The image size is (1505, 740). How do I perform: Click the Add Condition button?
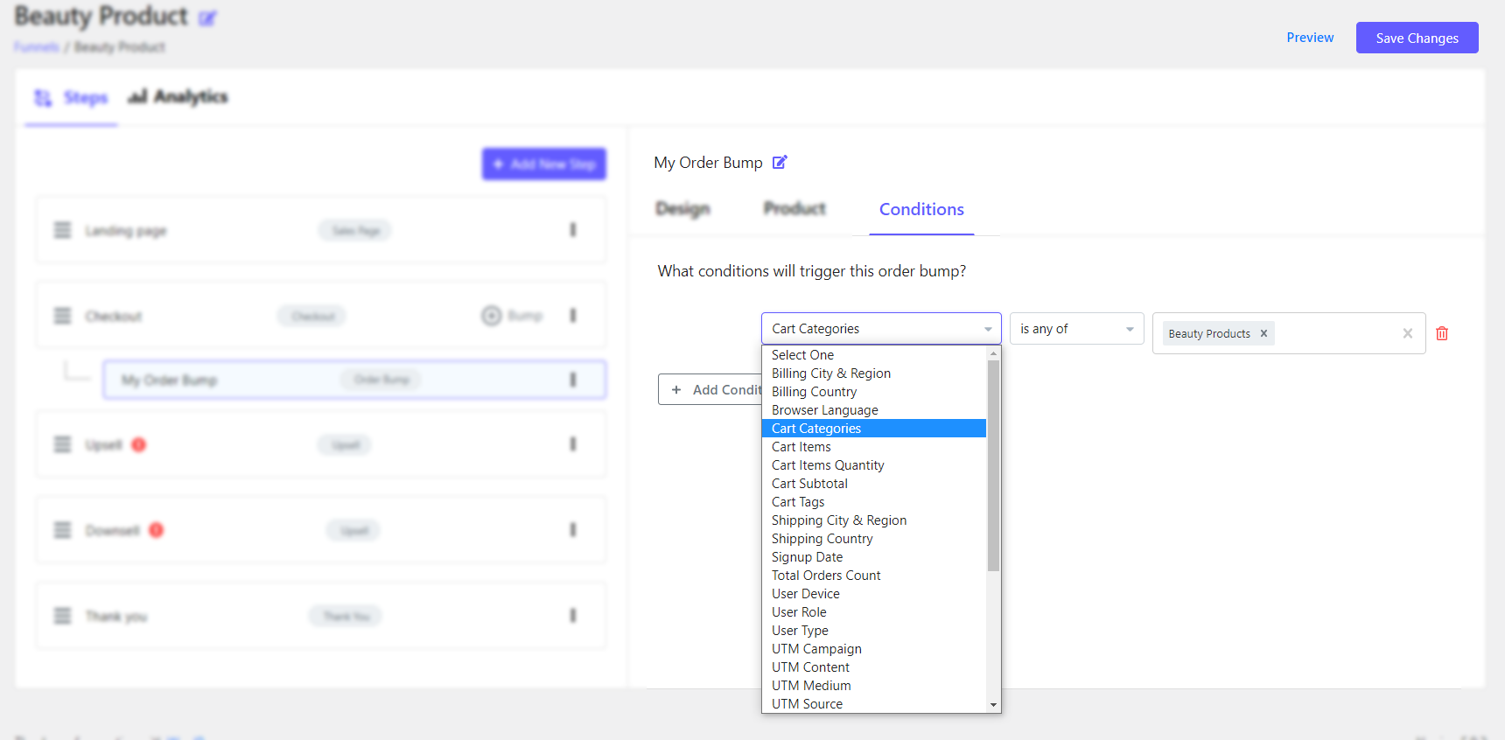[x=710, y=390]
